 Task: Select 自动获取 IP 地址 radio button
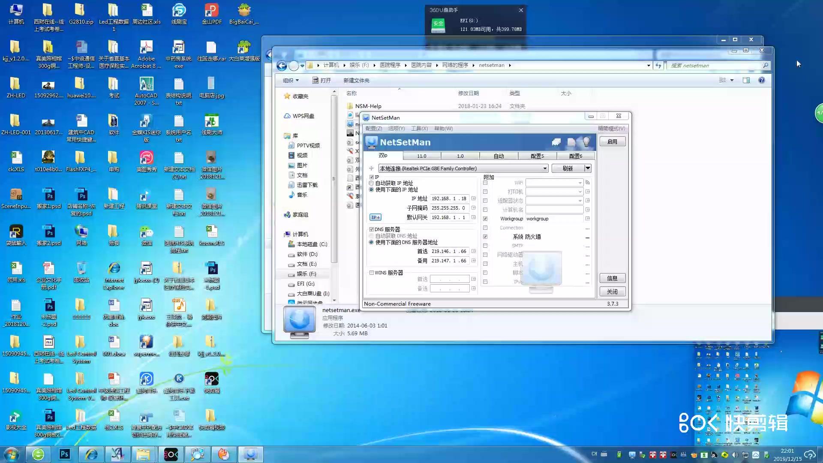coord(372,183)
